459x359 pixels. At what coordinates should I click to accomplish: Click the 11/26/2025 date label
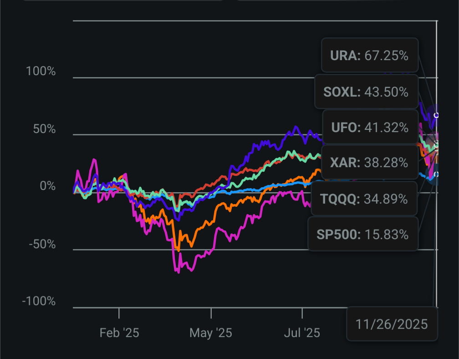point(392,324)
